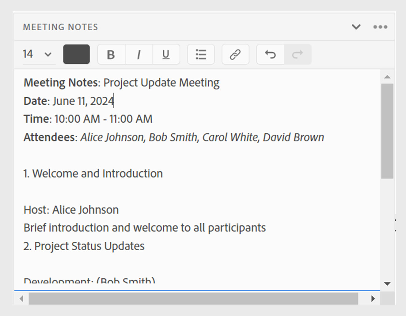Open the dark text color swatch
406x316 pixels.
[x=77, y=54]
